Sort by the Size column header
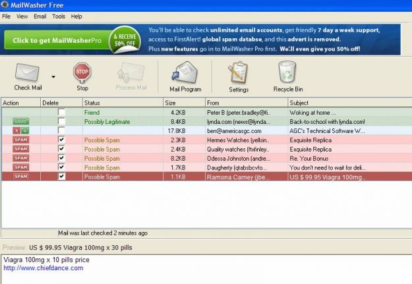The height and width of the screenshot is (284, 412). [x=184, y=103]
